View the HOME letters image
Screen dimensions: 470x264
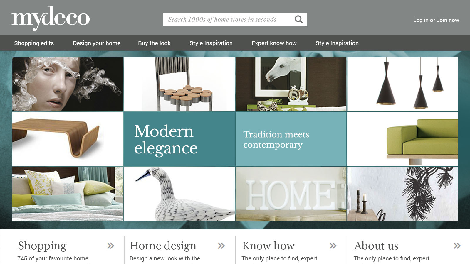coord(291,194)
